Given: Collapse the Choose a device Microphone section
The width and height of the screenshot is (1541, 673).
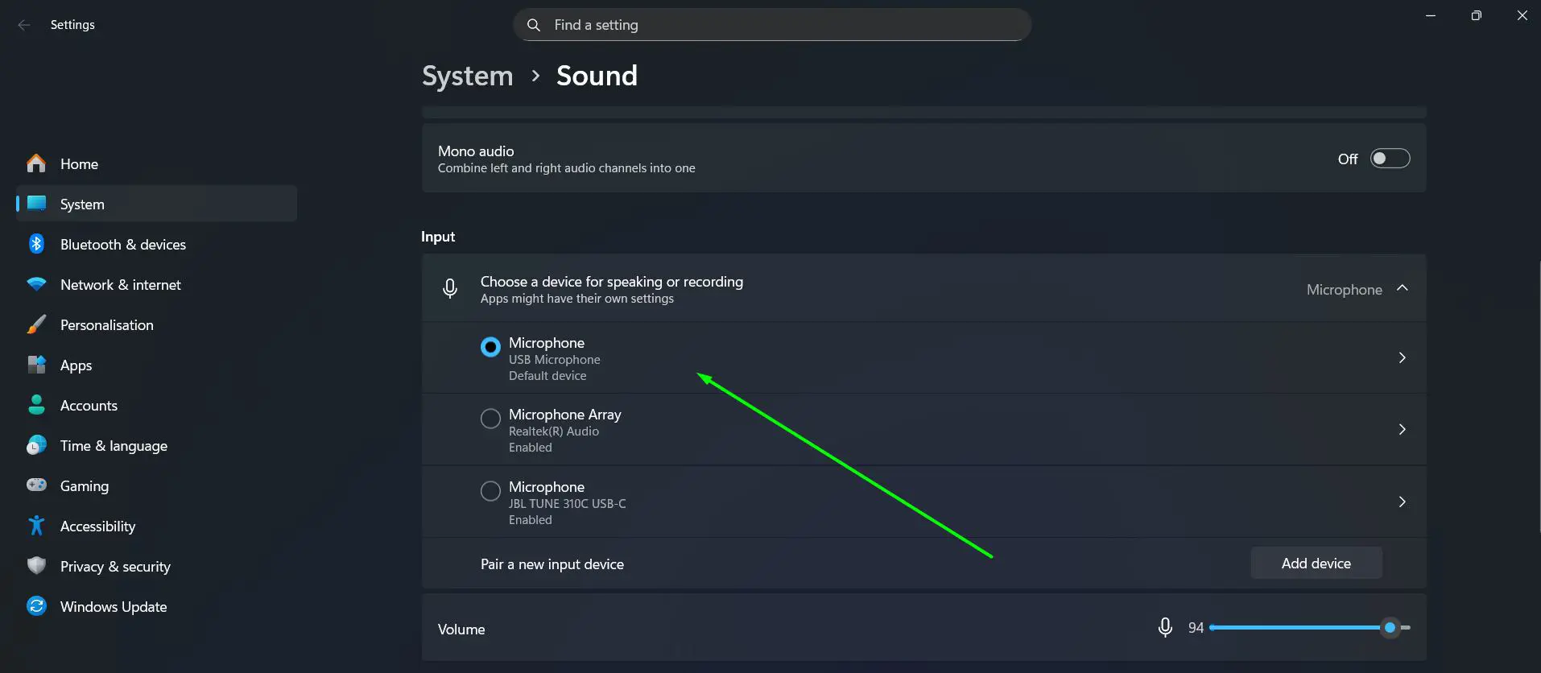Looking at the screenshot, I should [x=1403, y=288].
